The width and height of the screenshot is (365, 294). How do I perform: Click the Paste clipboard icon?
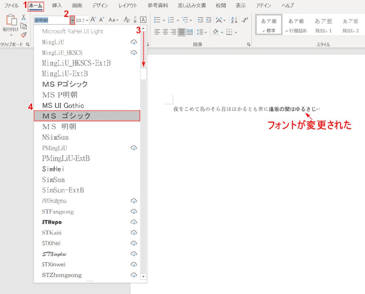[x=11, y=19]
